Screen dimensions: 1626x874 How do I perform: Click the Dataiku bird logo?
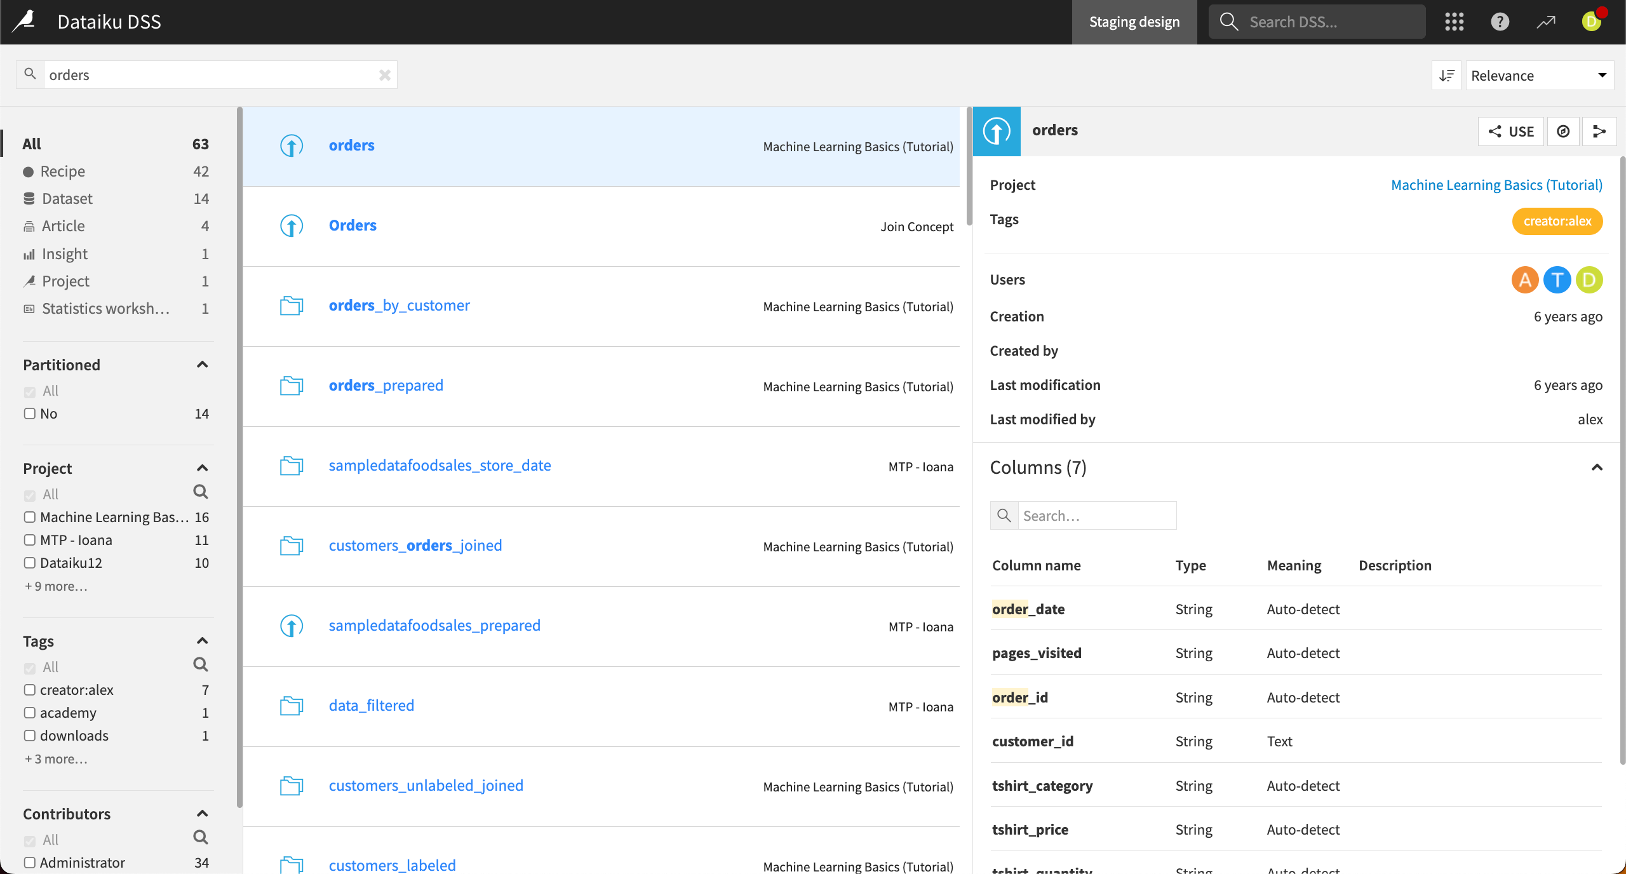coord(24,21)
